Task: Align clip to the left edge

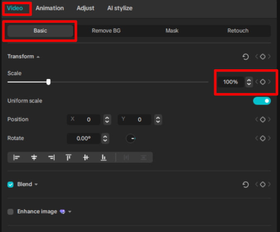Action: click(17, 157)
